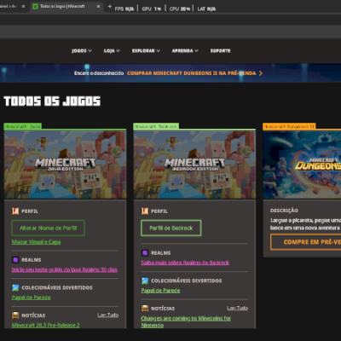
Task: Click the Minecraft: Bedrock green label tag
Action: (156, 126)
